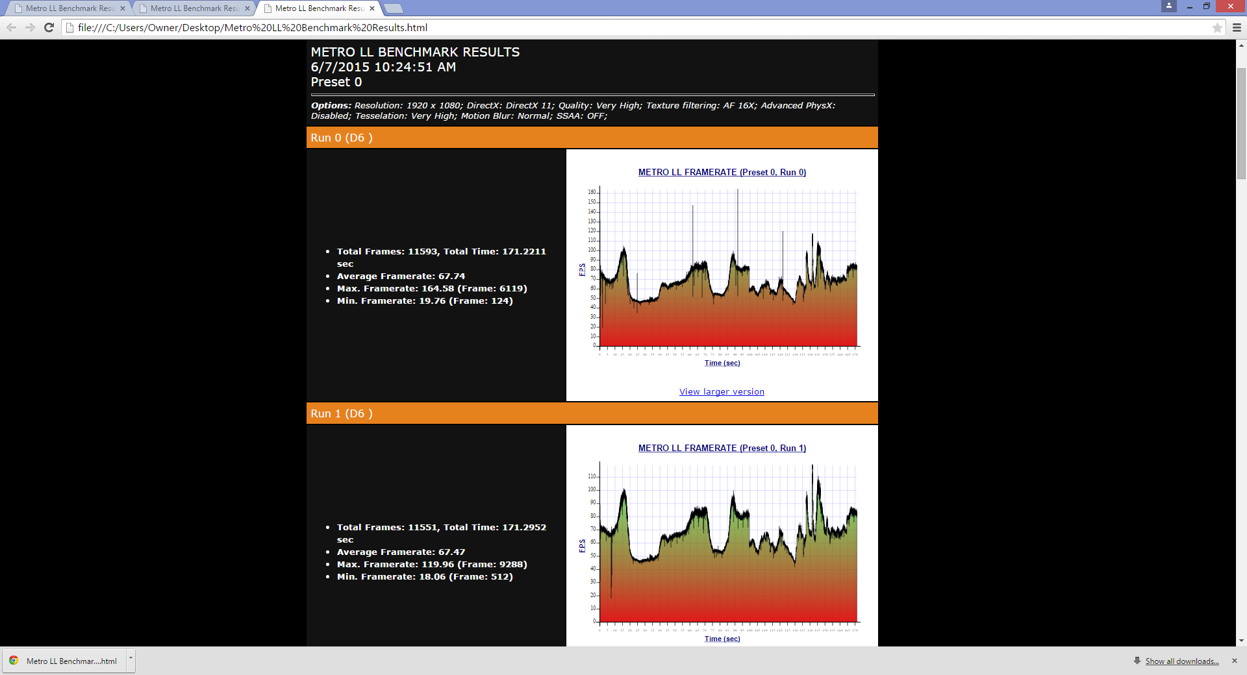Click the page scrollbar thumb
Image resolution: width=1247 pixels, height=675 pixels.
(1241, 123)
